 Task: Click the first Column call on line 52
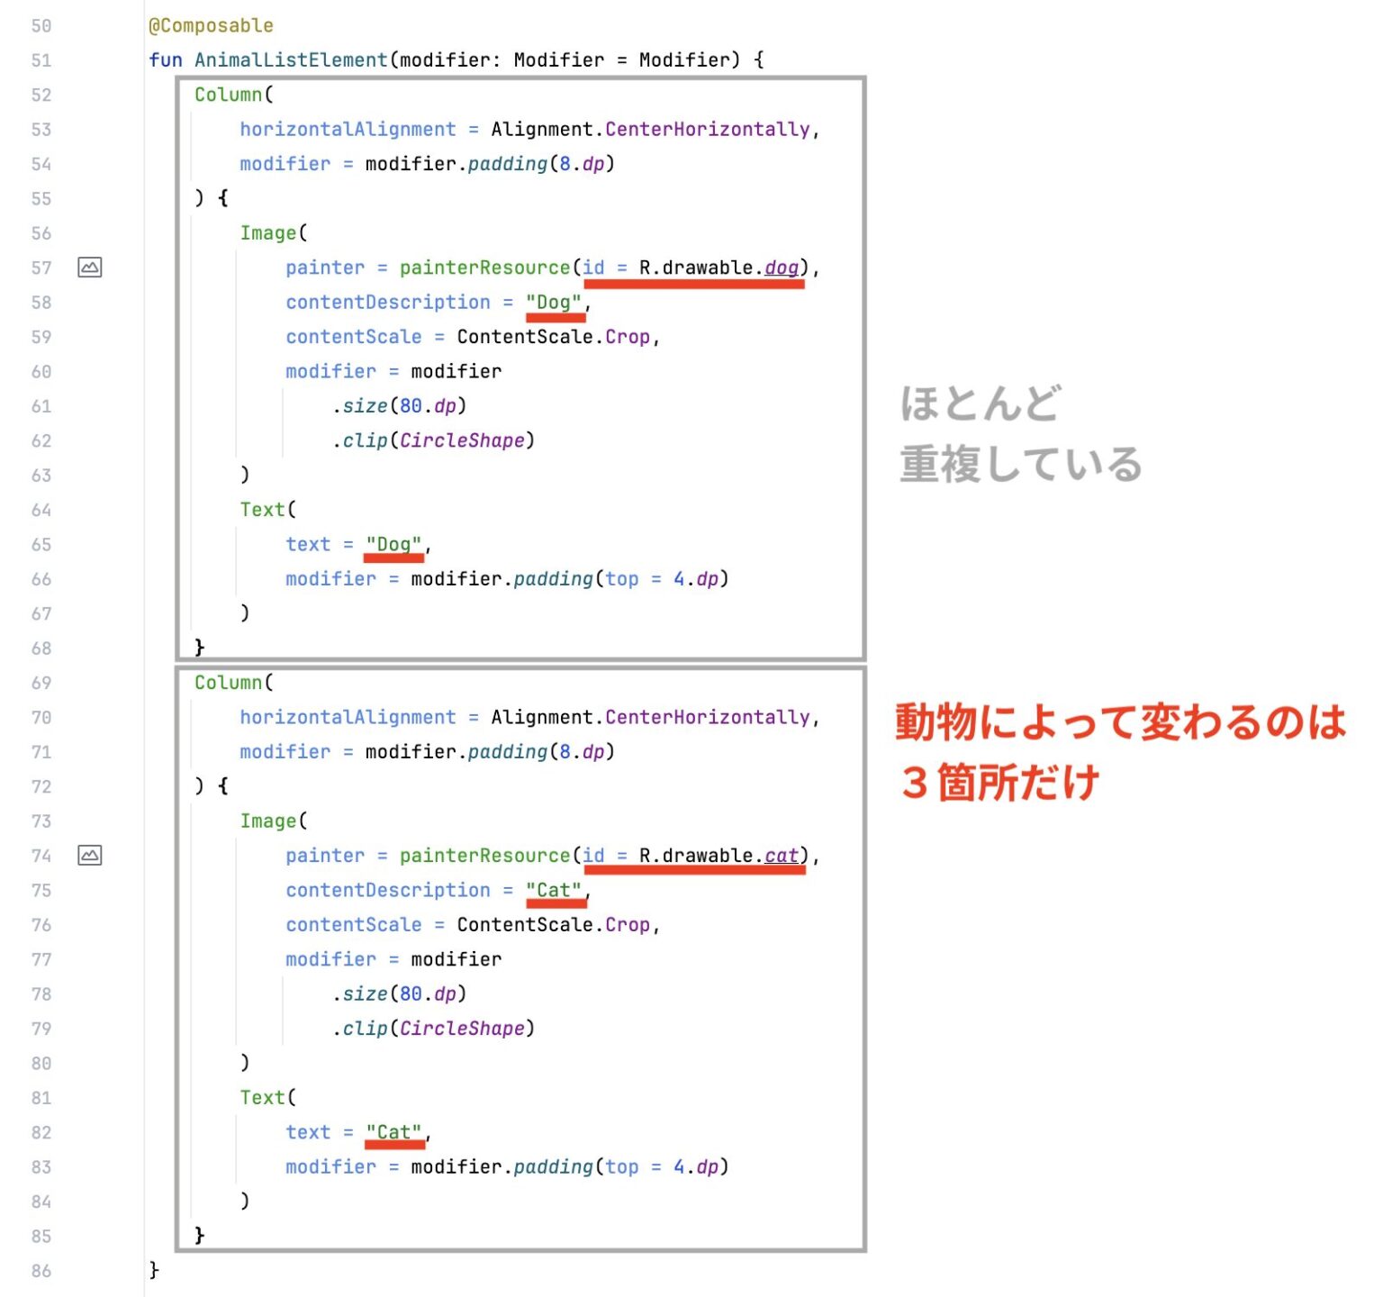click(229, 95)
